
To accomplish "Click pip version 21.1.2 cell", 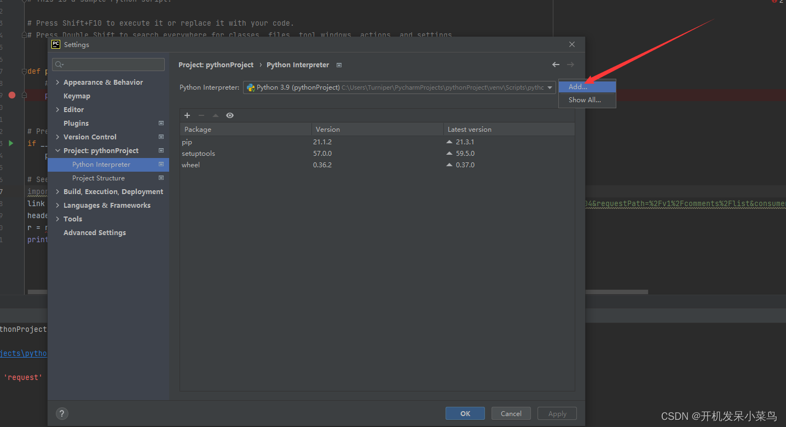I will click(322, 142).
